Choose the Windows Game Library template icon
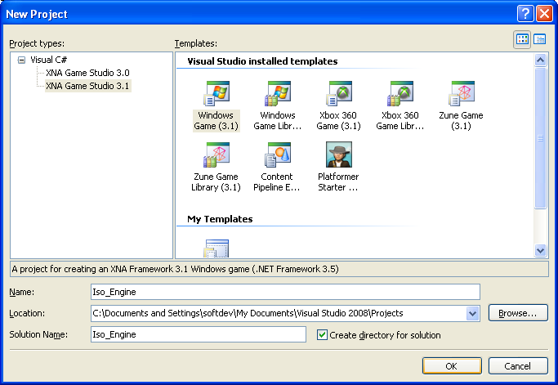Screen dimensions: 558x385 [x=277, y=95]
